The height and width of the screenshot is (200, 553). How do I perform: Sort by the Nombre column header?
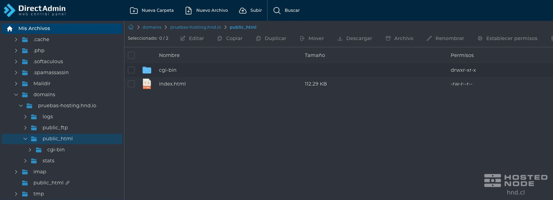coord(169,56)
